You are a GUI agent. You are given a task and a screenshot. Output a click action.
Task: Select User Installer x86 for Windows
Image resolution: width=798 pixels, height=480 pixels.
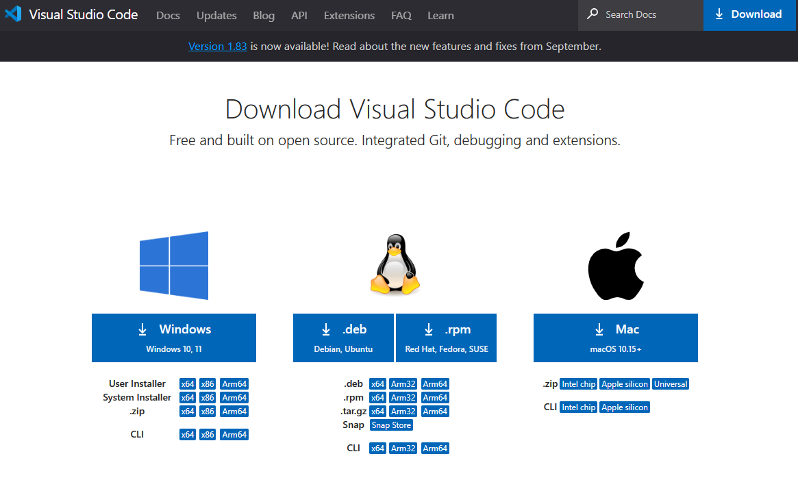pyautogui.click(x=207, y=384)
